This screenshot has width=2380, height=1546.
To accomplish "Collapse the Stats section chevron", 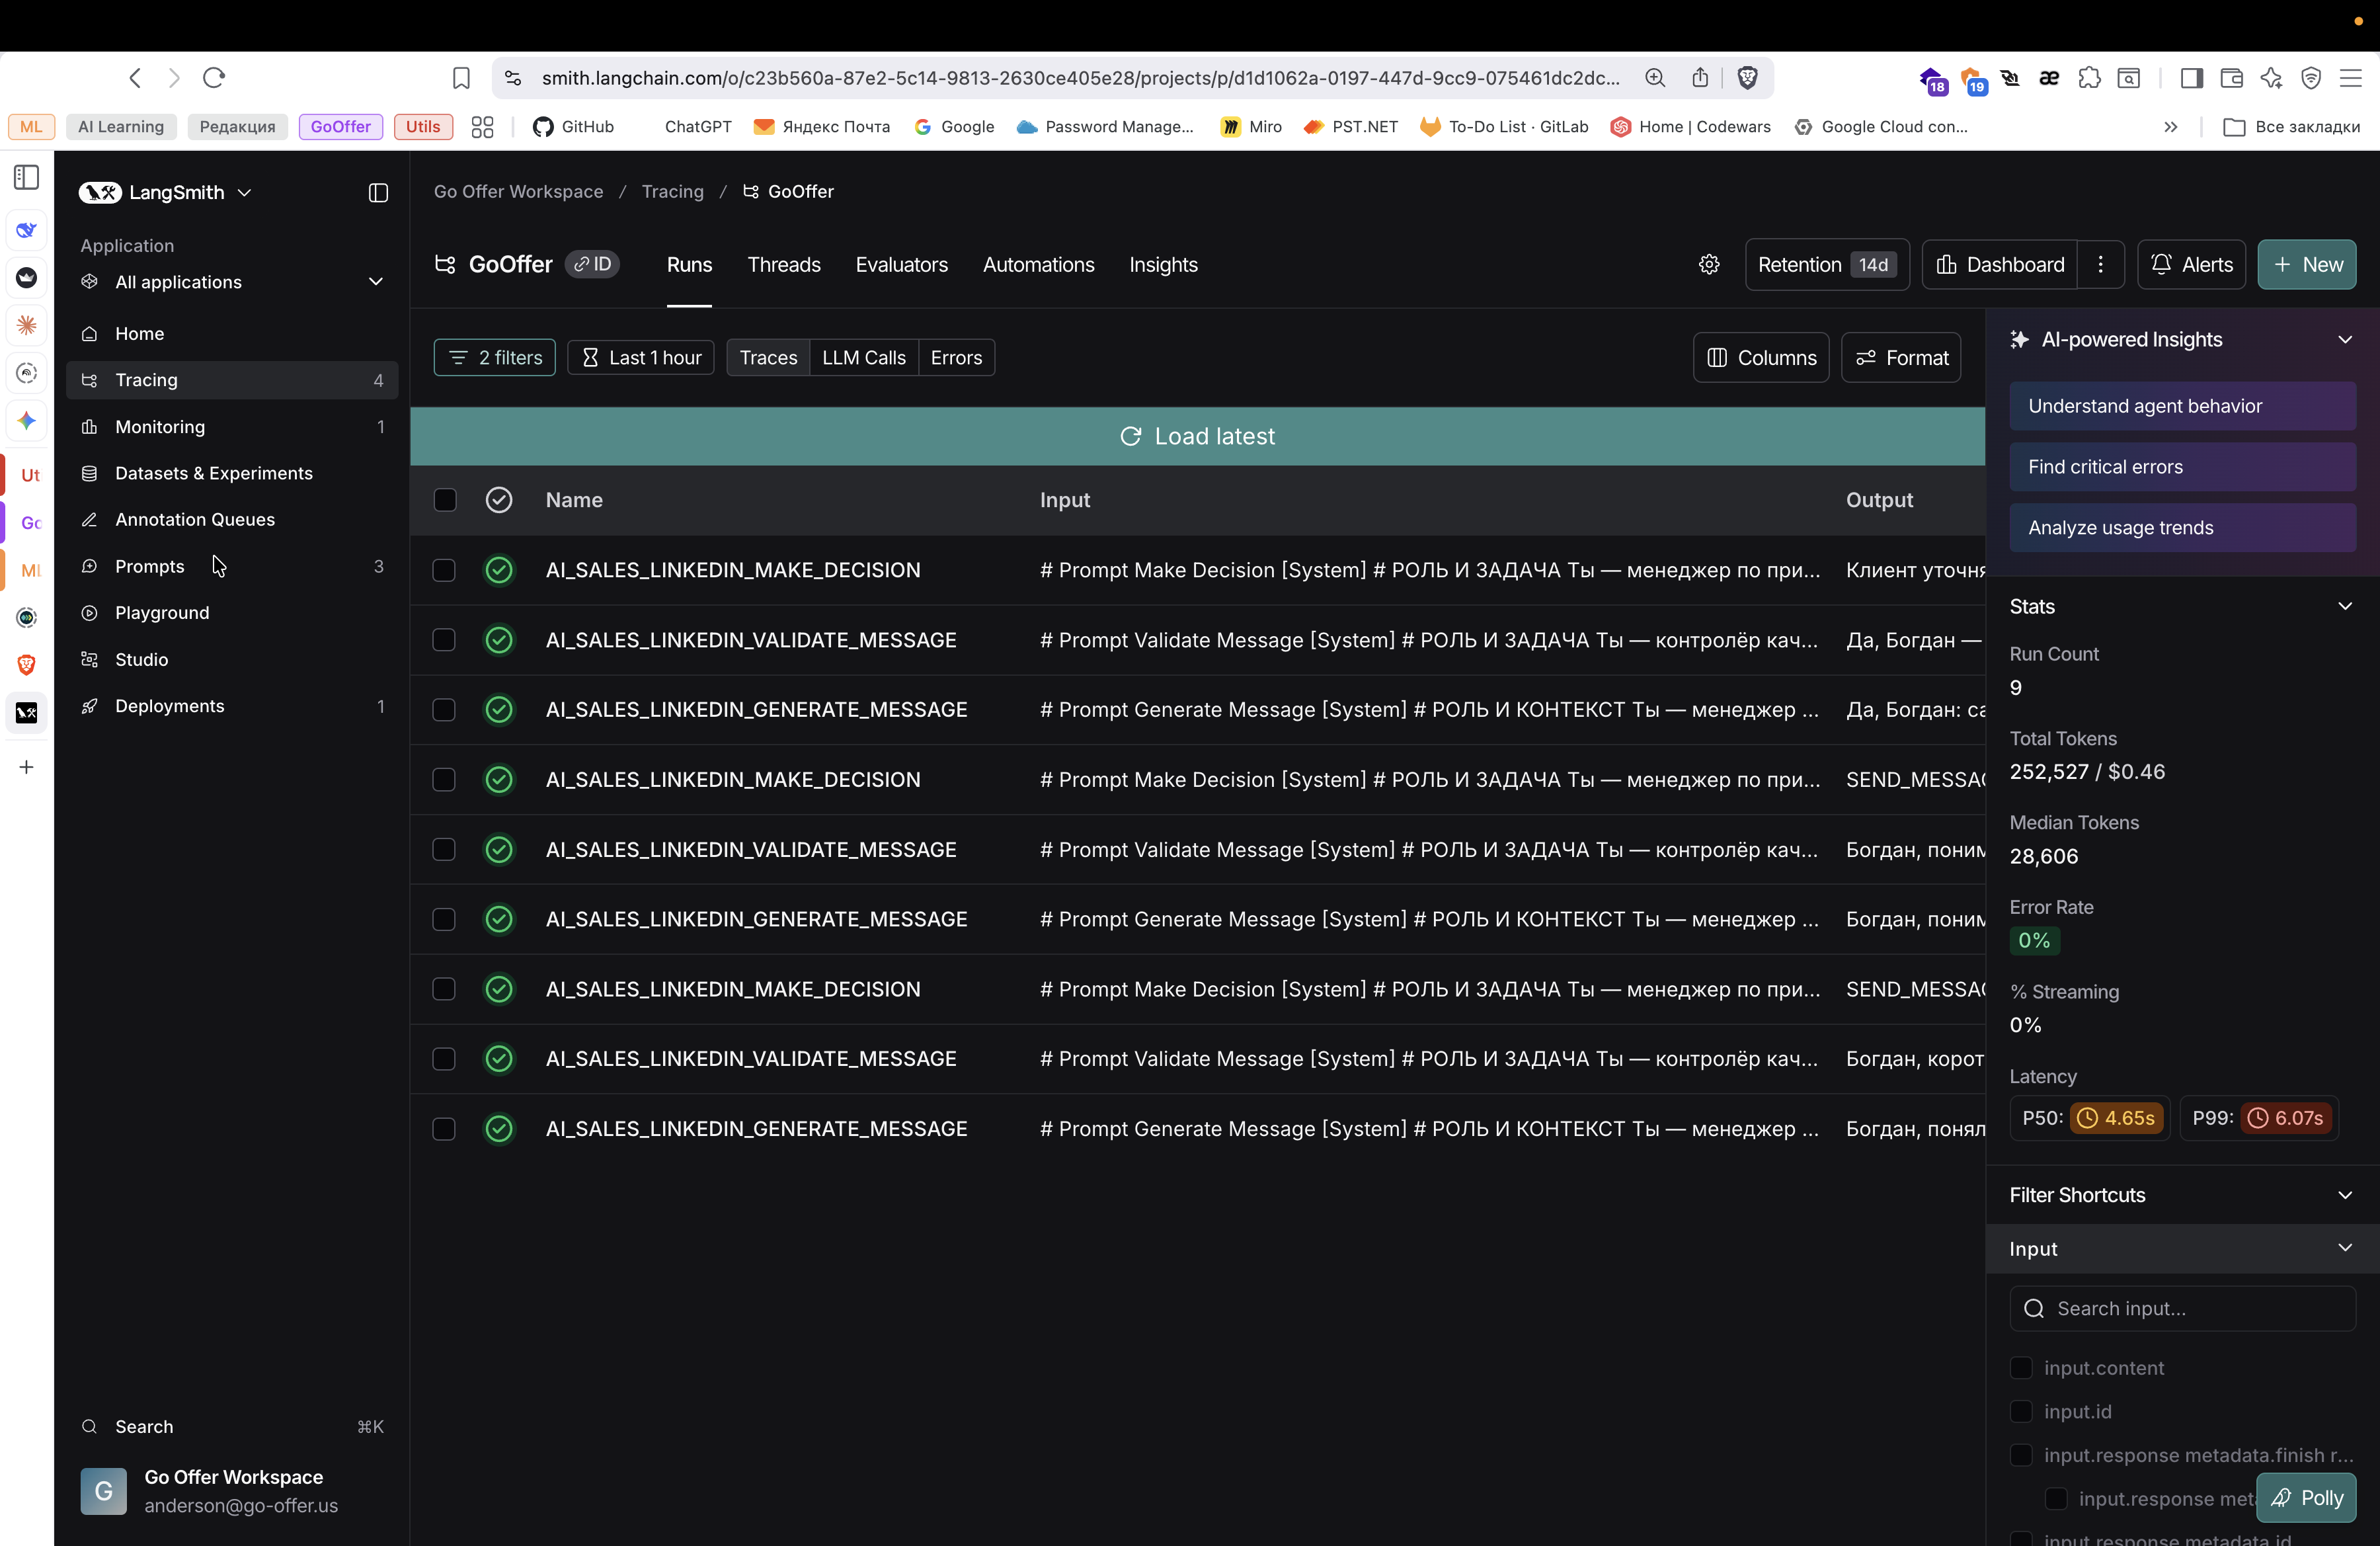I will pos(2345,606).
